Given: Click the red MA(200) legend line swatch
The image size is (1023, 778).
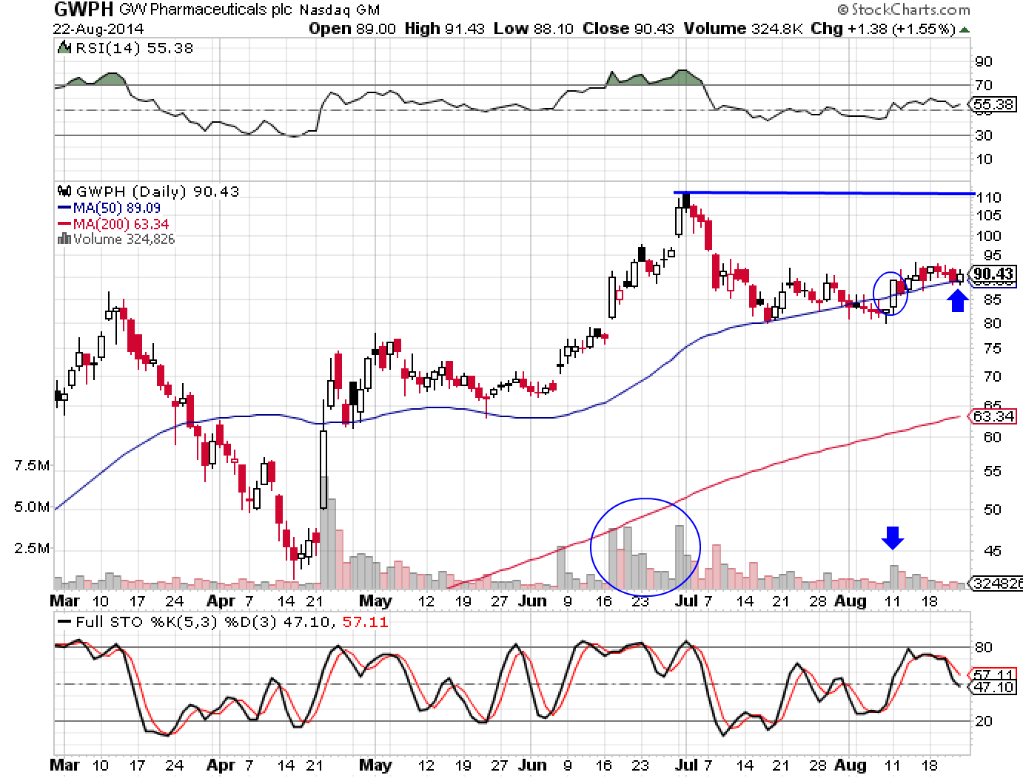Looking at the screenshot, I should click(x=64, y=224).
